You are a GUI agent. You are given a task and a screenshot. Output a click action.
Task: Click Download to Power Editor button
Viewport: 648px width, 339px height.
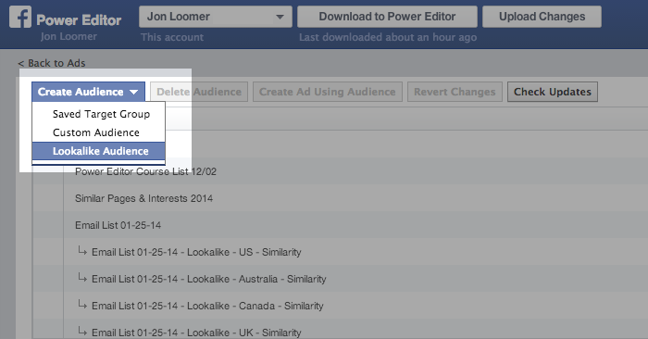(387, 17)
